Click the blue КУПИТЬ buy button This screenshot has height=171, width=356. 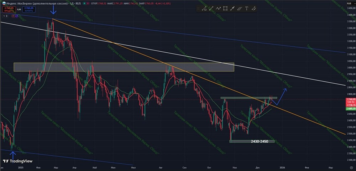click(29, 10)
